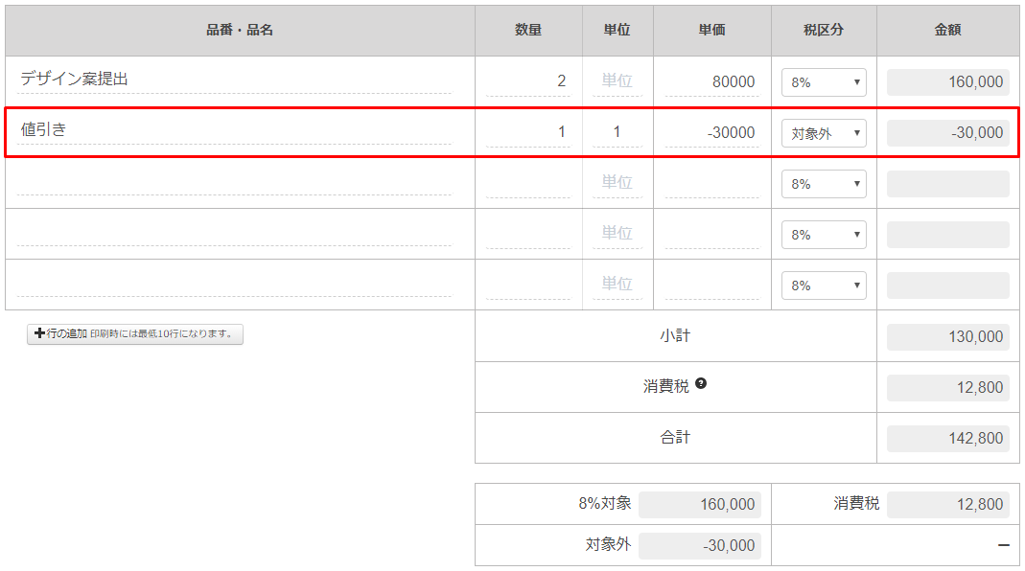Expand tax dropdown in third row
This screenshot has height=571, width=1025.
tap(824, 184)
